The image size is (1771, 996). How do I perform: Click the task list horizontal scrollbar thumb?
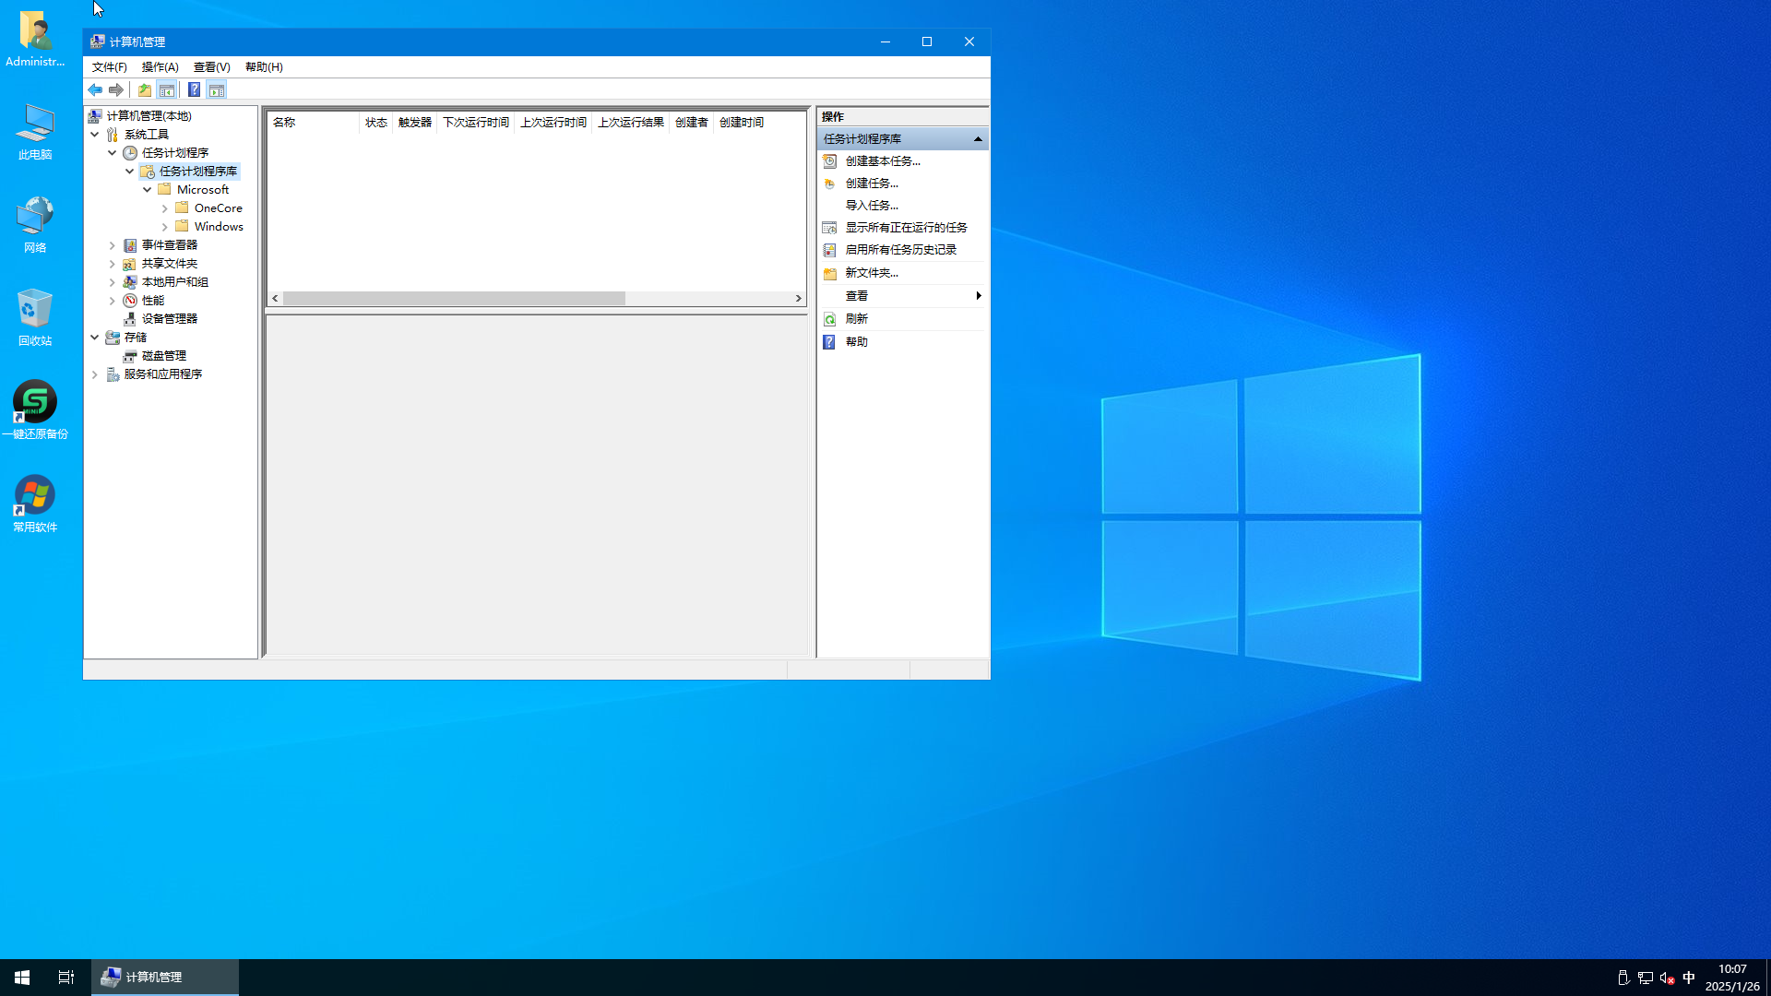tap(454, 299)
